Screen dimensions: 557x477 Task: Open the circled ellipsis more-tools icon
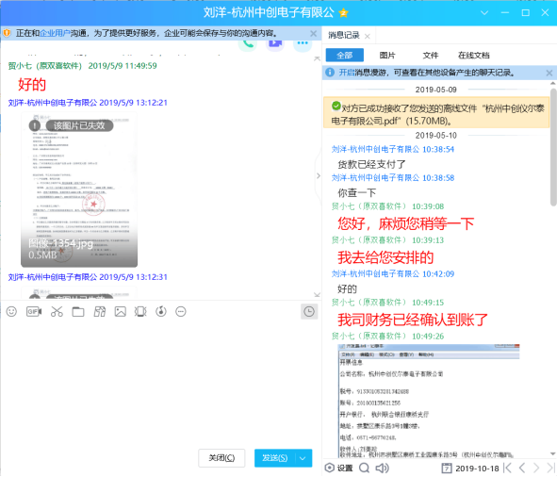coord(181,312)
